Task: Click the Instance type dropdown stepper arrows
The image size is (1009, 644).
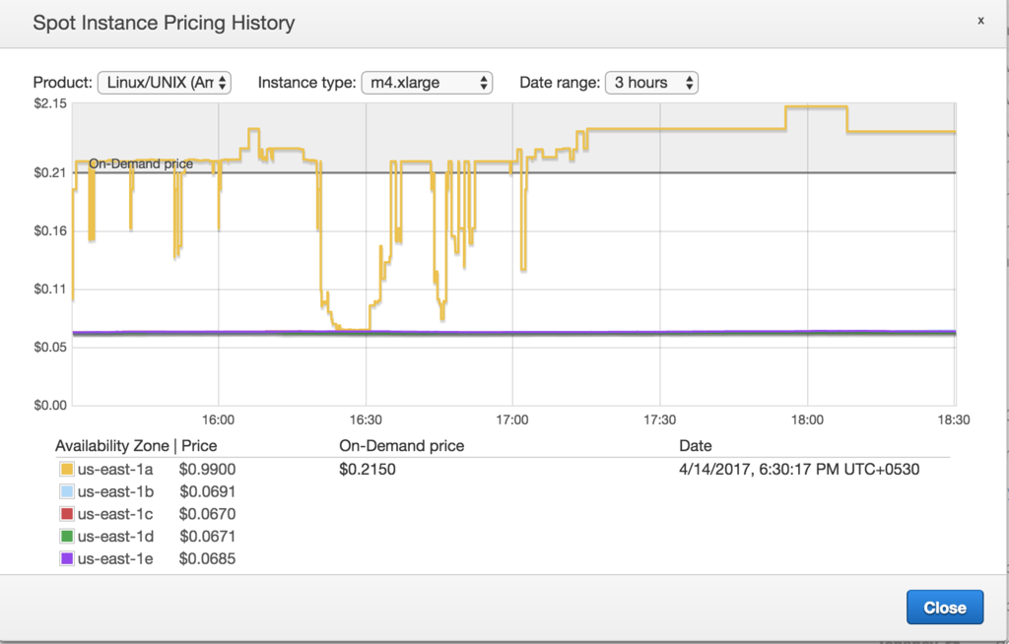Action: point(483,83)
